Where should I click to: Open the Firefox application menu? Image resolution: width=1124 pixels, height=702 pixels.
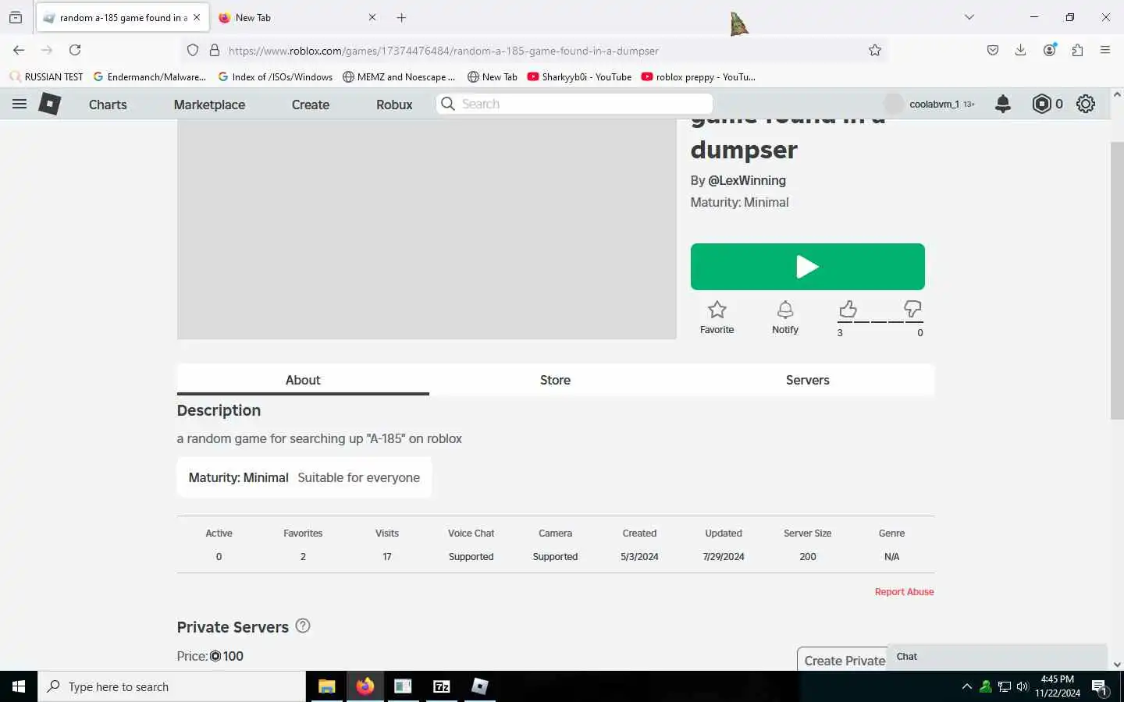pyautogui.click(x=1105, y=50)
